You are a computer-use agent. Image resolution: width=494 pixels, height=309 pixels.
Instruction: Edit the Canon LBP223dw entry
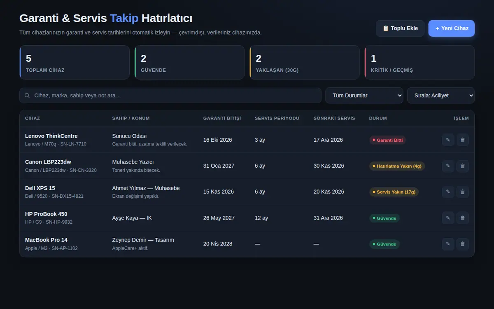[448, 166]
